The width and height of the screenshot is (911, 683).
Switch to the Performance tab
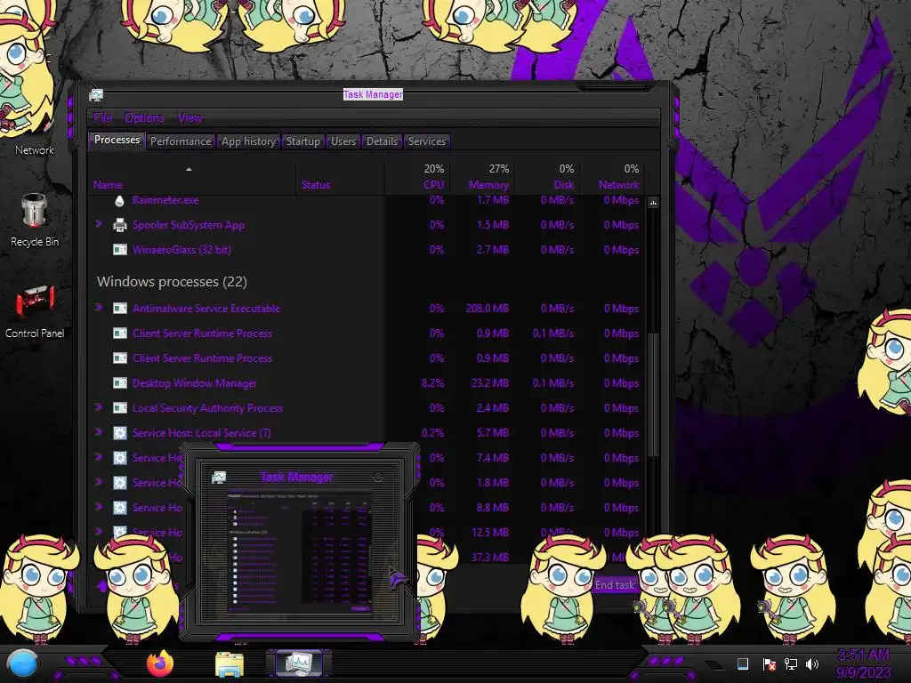pos(181,141)
